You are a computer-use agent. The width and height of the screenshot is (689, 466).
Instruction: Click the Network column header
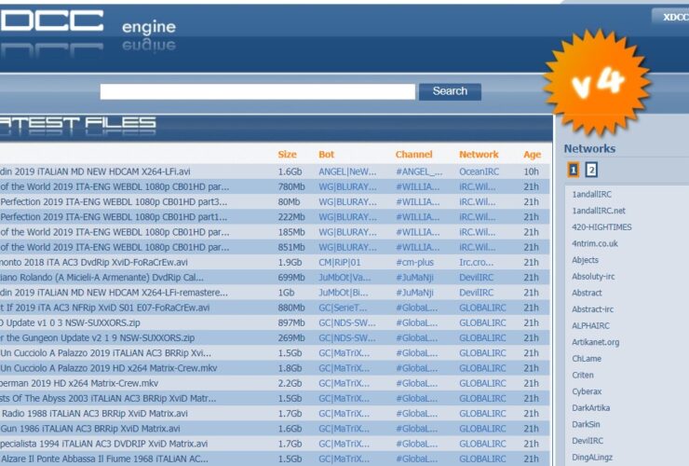(x=479, y=155)
